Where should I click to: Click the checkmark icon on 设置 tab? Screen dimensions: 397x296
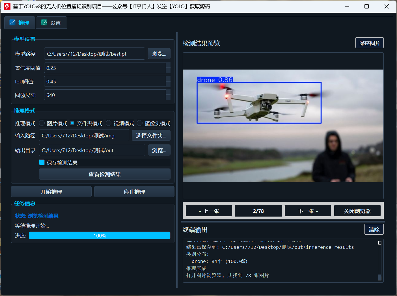pos(44,22)
